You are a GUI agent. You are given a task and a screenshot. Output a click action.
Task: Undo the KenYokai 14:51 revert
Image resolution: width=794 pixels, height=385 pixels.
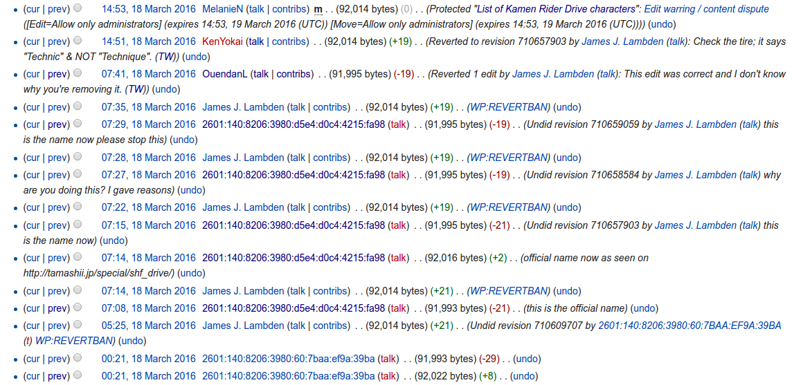(x=195, y=57)
